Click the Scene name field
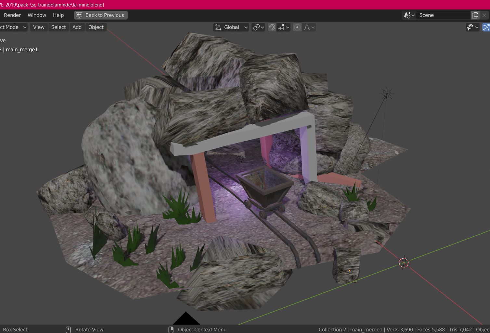The width and height of the screenshot is (490, 333). click(x=443, y=15)
